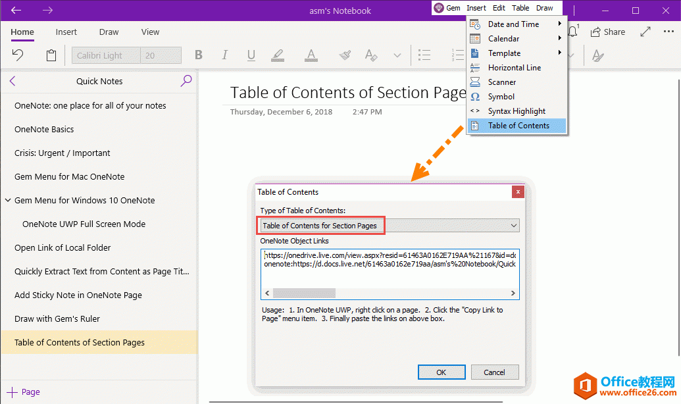Collapse the Gem Menu for Windows 10 OneNote page
This screenshot has height=404, width=681.
click(x=7, y=201)
